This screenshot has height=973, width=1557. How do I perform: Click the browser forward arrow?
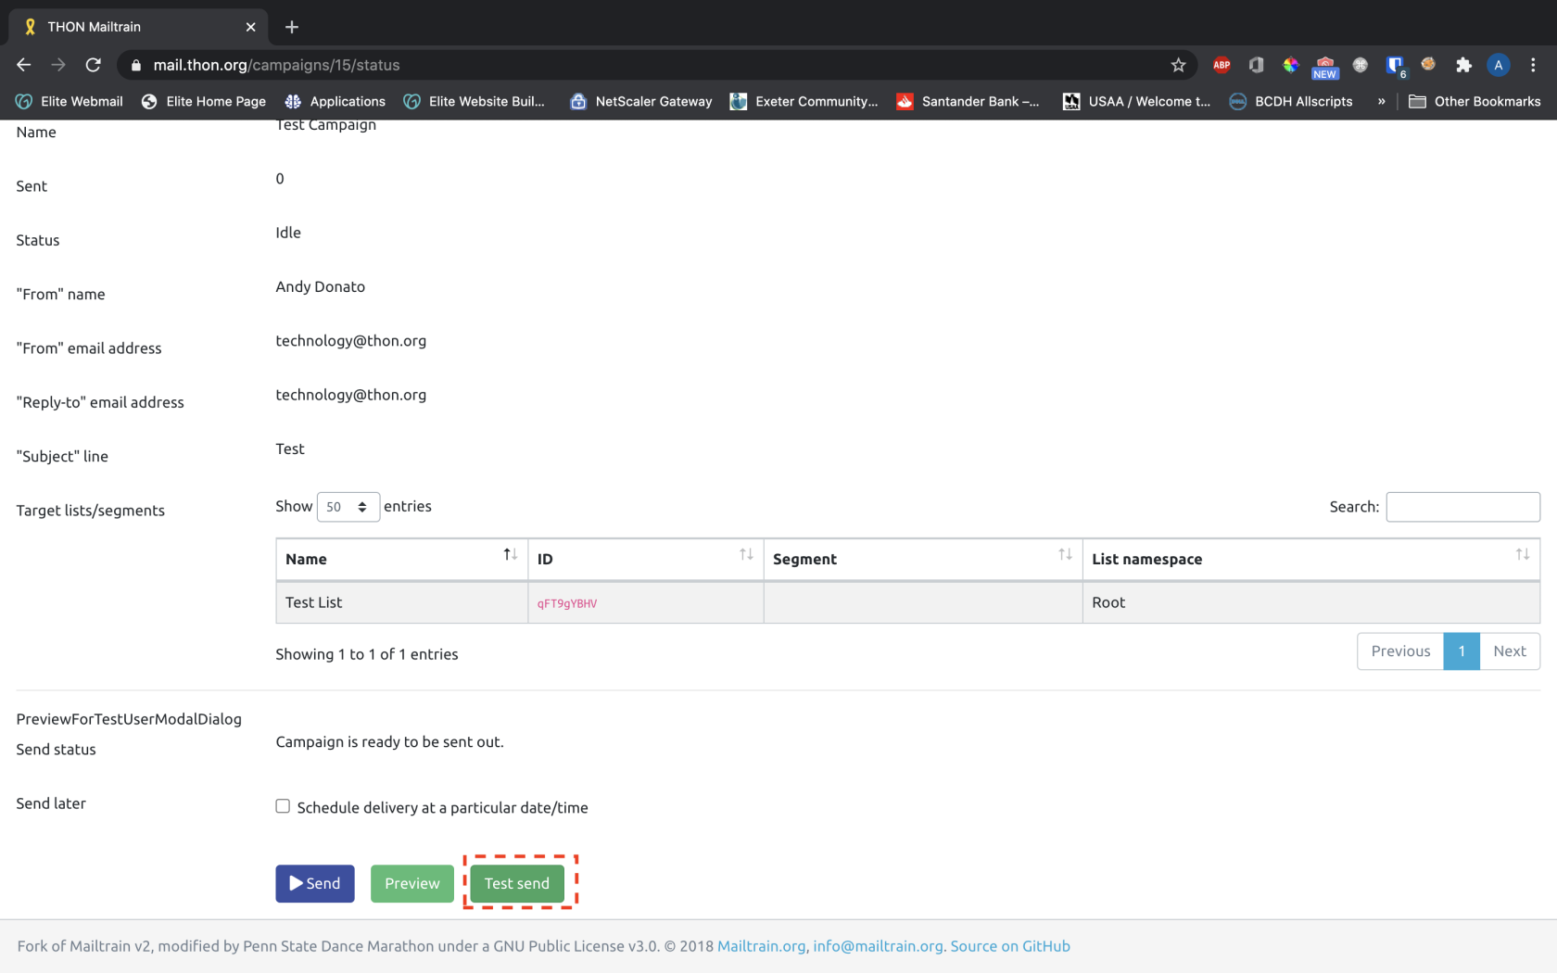coord(58,65)
